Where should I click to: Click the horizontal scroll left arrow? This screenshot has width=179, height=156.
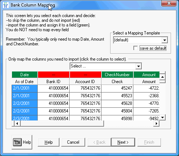(17, 124)
